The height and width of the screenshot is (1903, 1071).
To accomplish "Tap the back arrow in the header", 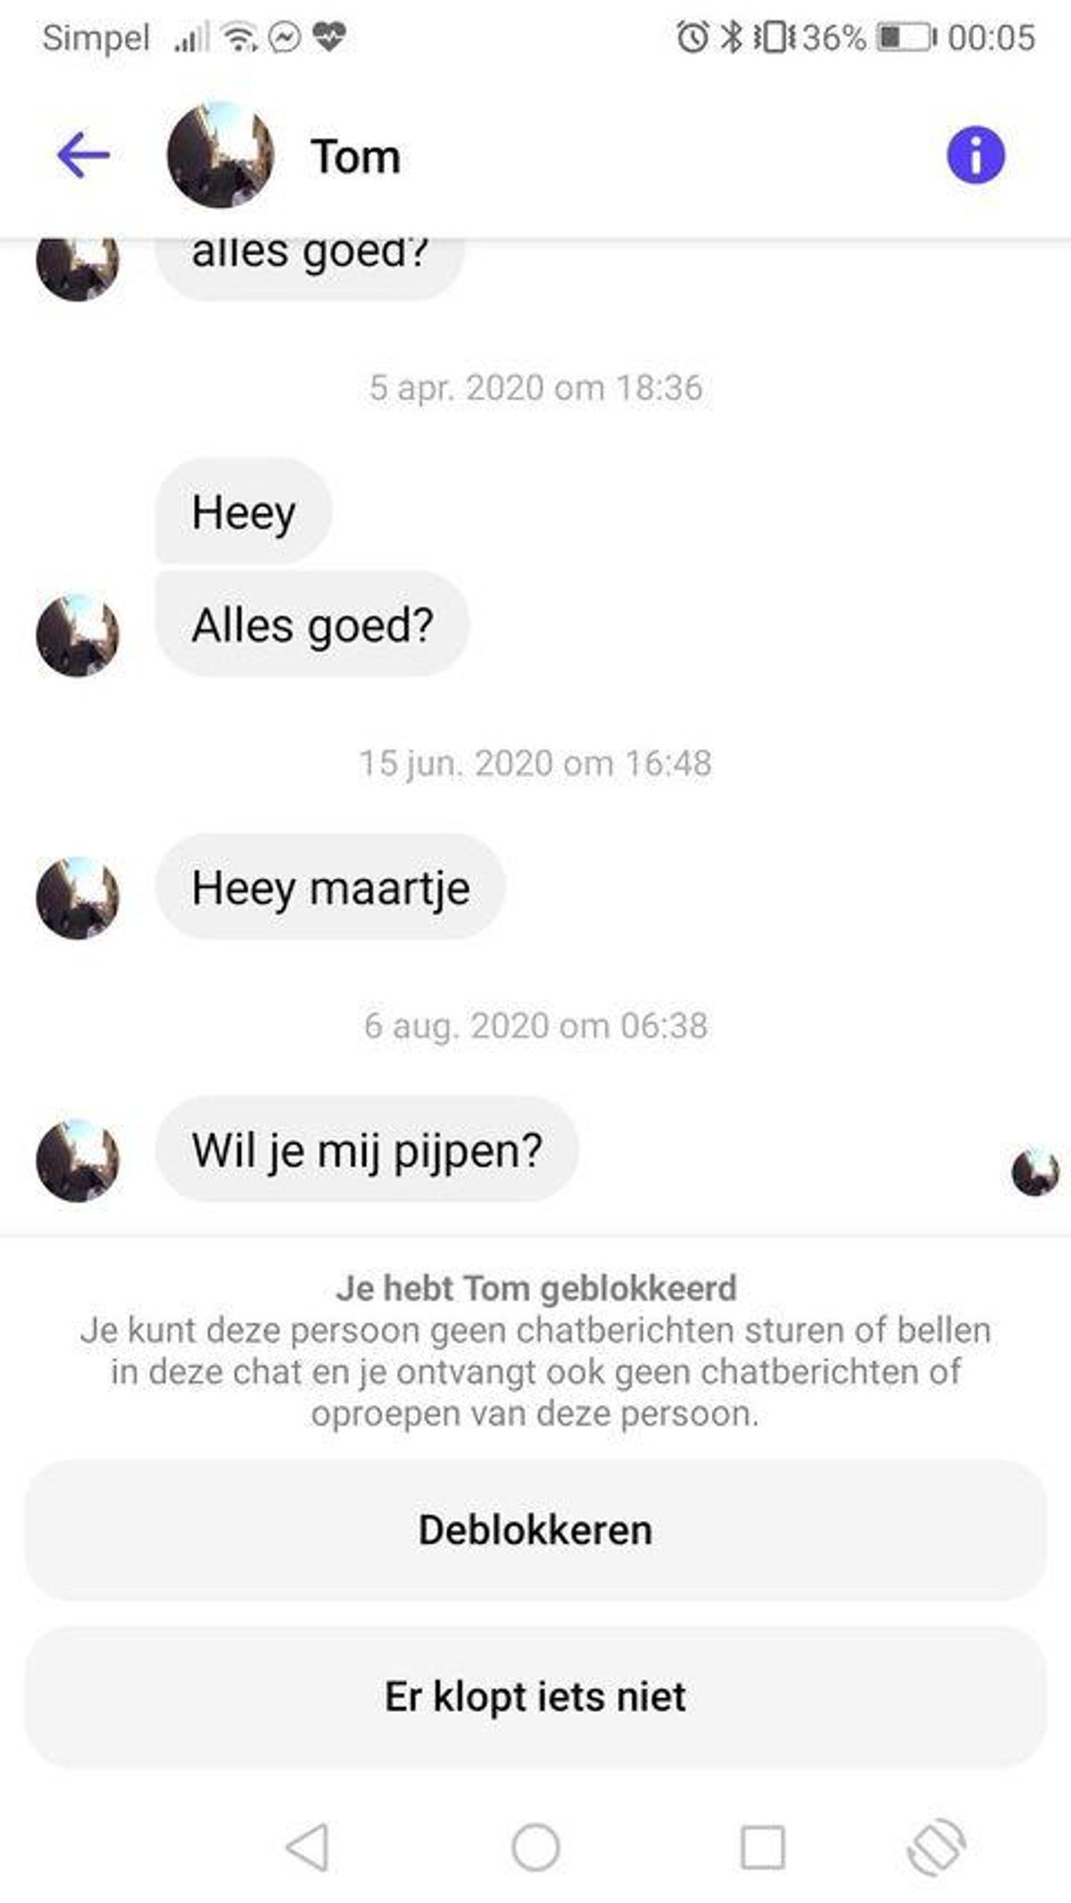I will click(83, 155).
